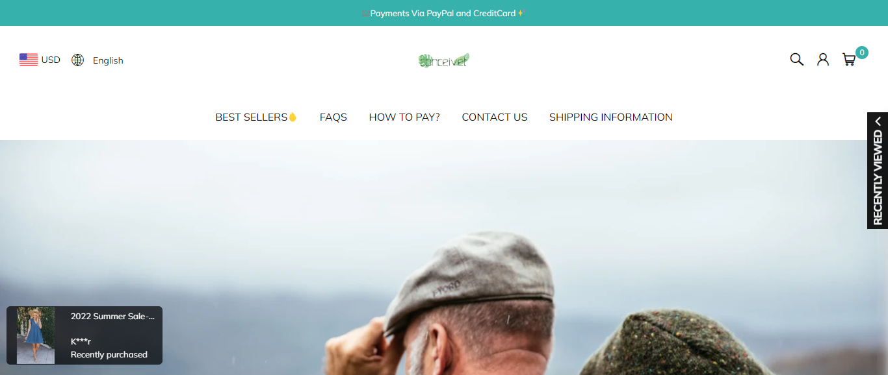Go to Best Sellers menu item
This screenshot has width=888, height=375.
(256, 117)
